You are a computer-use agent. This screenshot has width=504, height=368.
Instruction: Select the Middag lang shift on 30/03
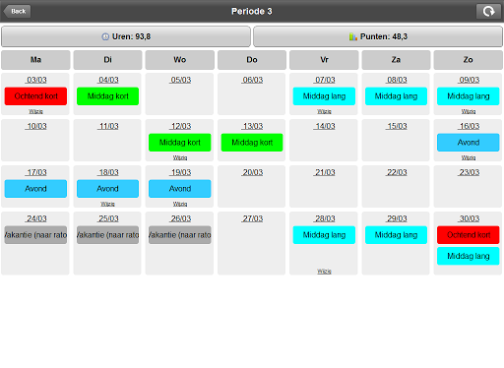tap(469, 256)
